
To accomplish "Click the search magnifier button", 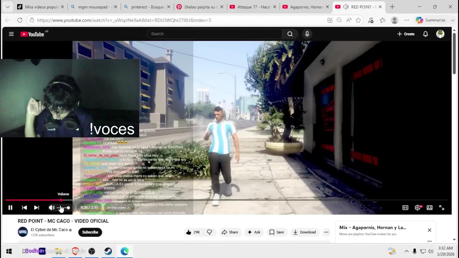I will point(290,34).
